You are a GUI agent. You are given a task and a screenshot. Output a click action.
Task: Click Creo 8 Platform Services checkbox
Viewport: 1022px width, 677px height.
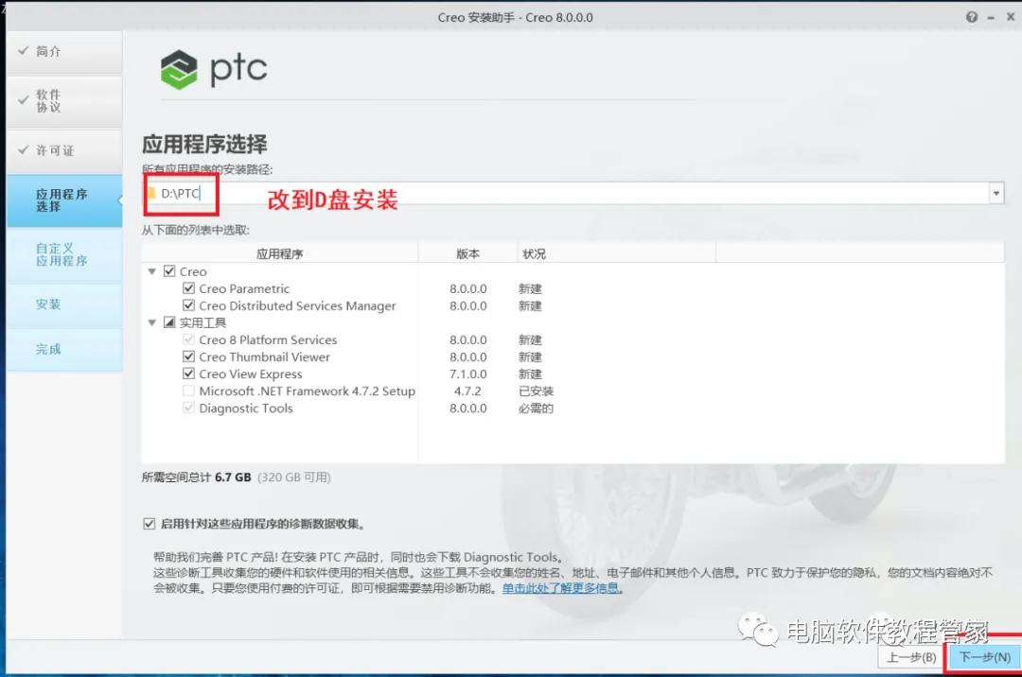tap(189, 339)
